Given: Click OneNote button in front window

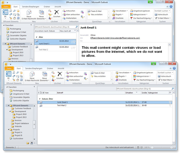Looking at the screenshot, I should tap(121, 80).
